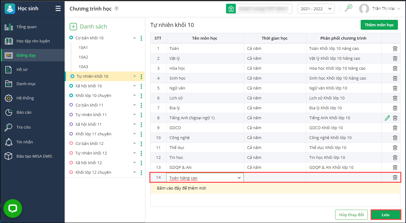This screenshot has height=223, width=406.
Task: Click the green school home icon
Action: (x=231, y=9)
